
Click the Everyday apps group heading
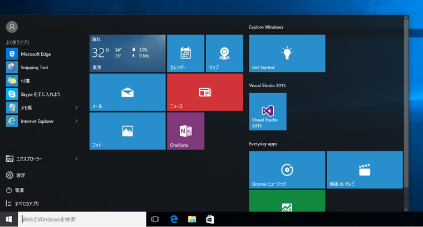click(263, 144)
